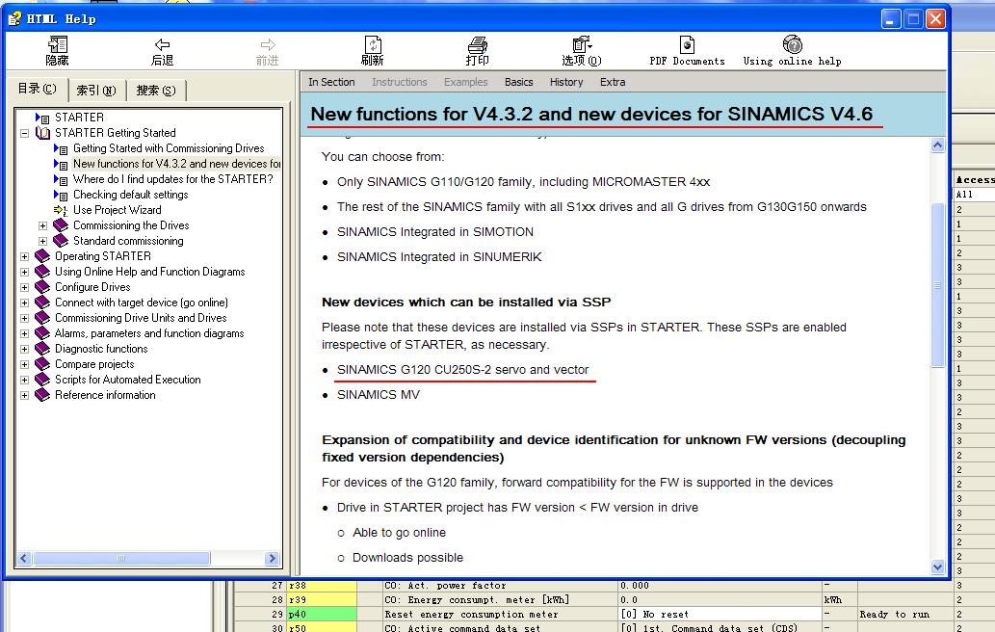Image resolution: width=995 pixels, height=632 pixels.
Task: Open Where do I find updates topic
Action: click(172, 179)
